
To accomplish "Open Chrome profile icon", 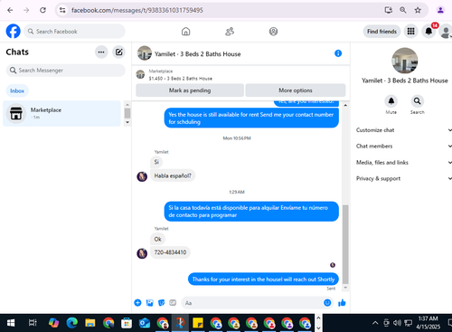I will (x=440, y=10).
